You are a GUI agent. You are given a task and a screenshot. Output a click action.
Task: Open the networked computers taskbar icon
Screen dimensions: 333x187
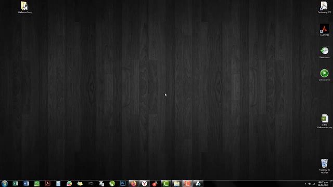click(x=101, y=183)
